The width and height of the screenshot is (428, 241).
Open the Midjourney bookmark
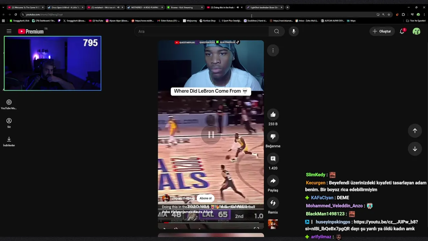point(190,21)
